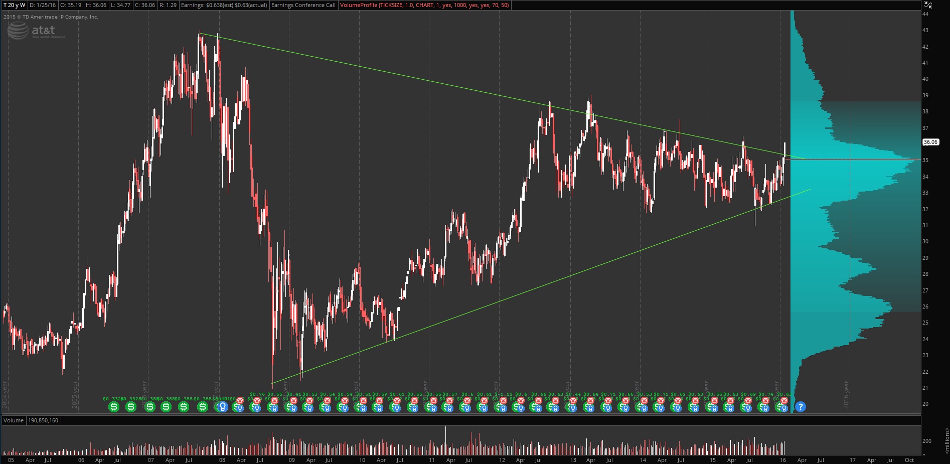Open the red phone icon under $0.69 earnings
Screen dimensions: 950x464
click(748, 401)
